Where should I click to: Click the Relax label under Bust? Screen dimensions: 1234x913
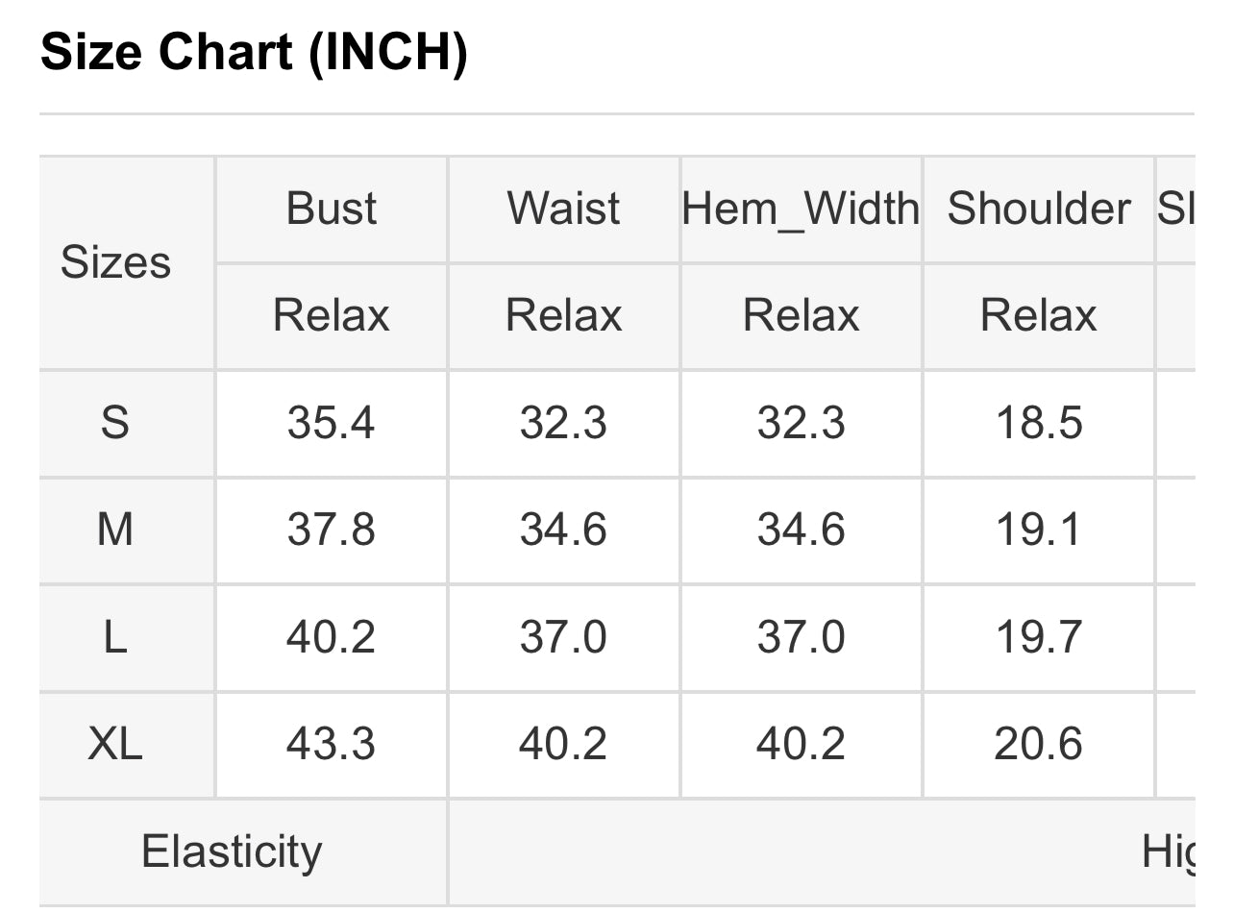click(x=332, y=315)
